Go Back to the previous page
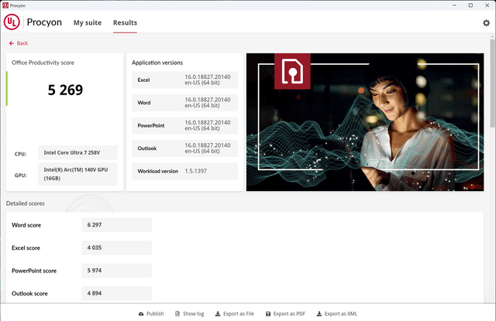 pos(19,43)
